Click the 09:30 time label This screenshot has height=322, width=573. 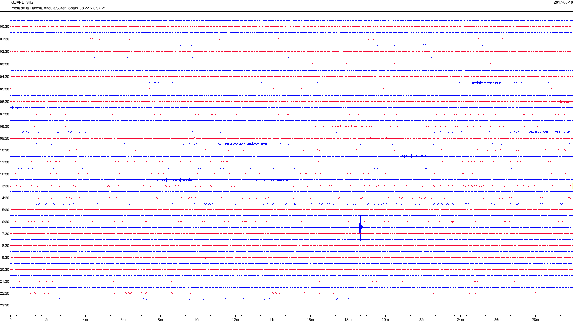pos(5,139)
